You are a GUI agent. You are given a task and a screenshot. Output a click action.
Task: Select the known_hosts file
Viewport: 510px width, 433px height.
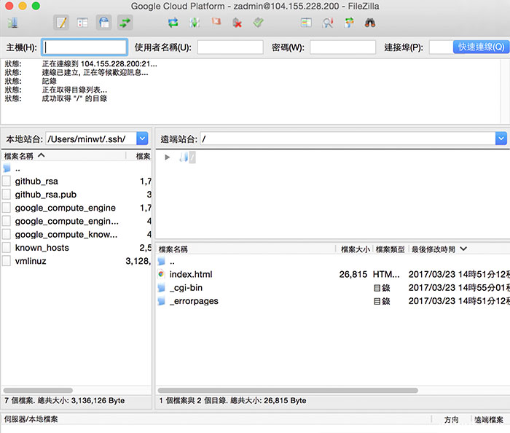pos(76,248)
